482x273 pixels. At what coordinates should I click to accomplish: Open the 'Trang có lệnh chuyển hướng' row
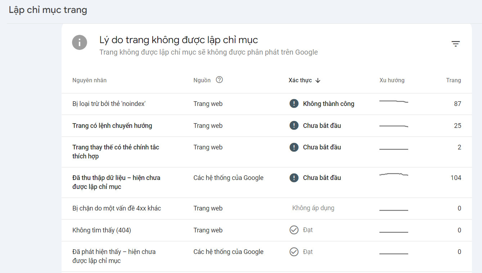coord(267,126)
